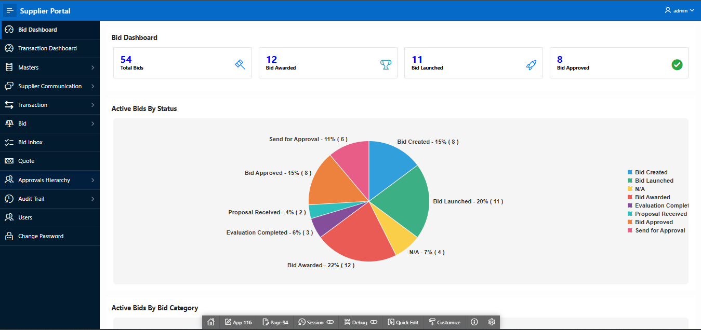This screenshot has width=701, height=330.
Task: Click the gavel icon on Total Bids card
Action: point(240,64)
